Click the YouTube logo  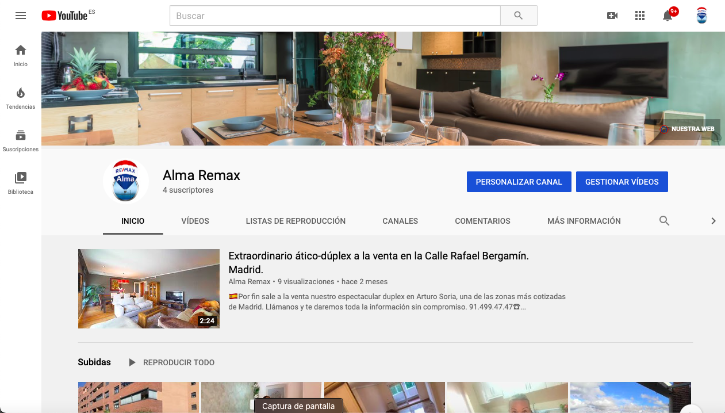pos(64,16)
